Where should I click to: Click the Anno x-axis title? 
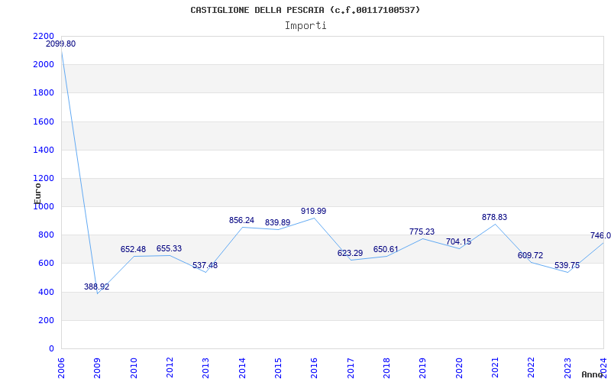pyautogui.click(x=593, y=375)
